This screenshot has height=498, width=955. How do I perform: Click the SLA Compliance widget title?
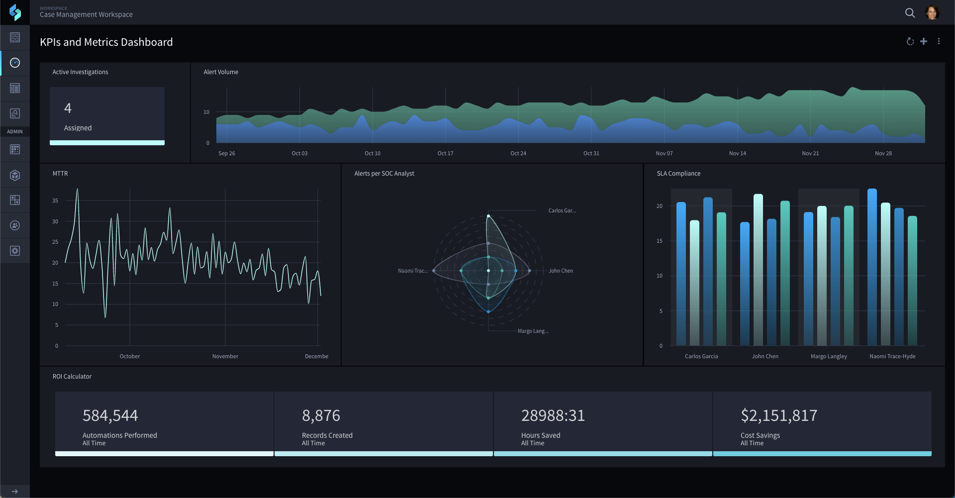tap(678, 174)
